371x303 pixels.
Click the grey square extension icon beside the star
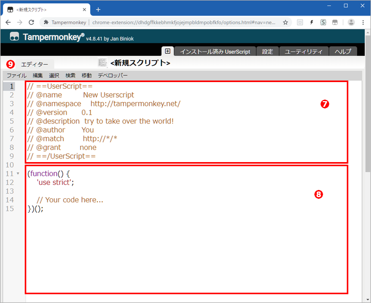[300, 22]
